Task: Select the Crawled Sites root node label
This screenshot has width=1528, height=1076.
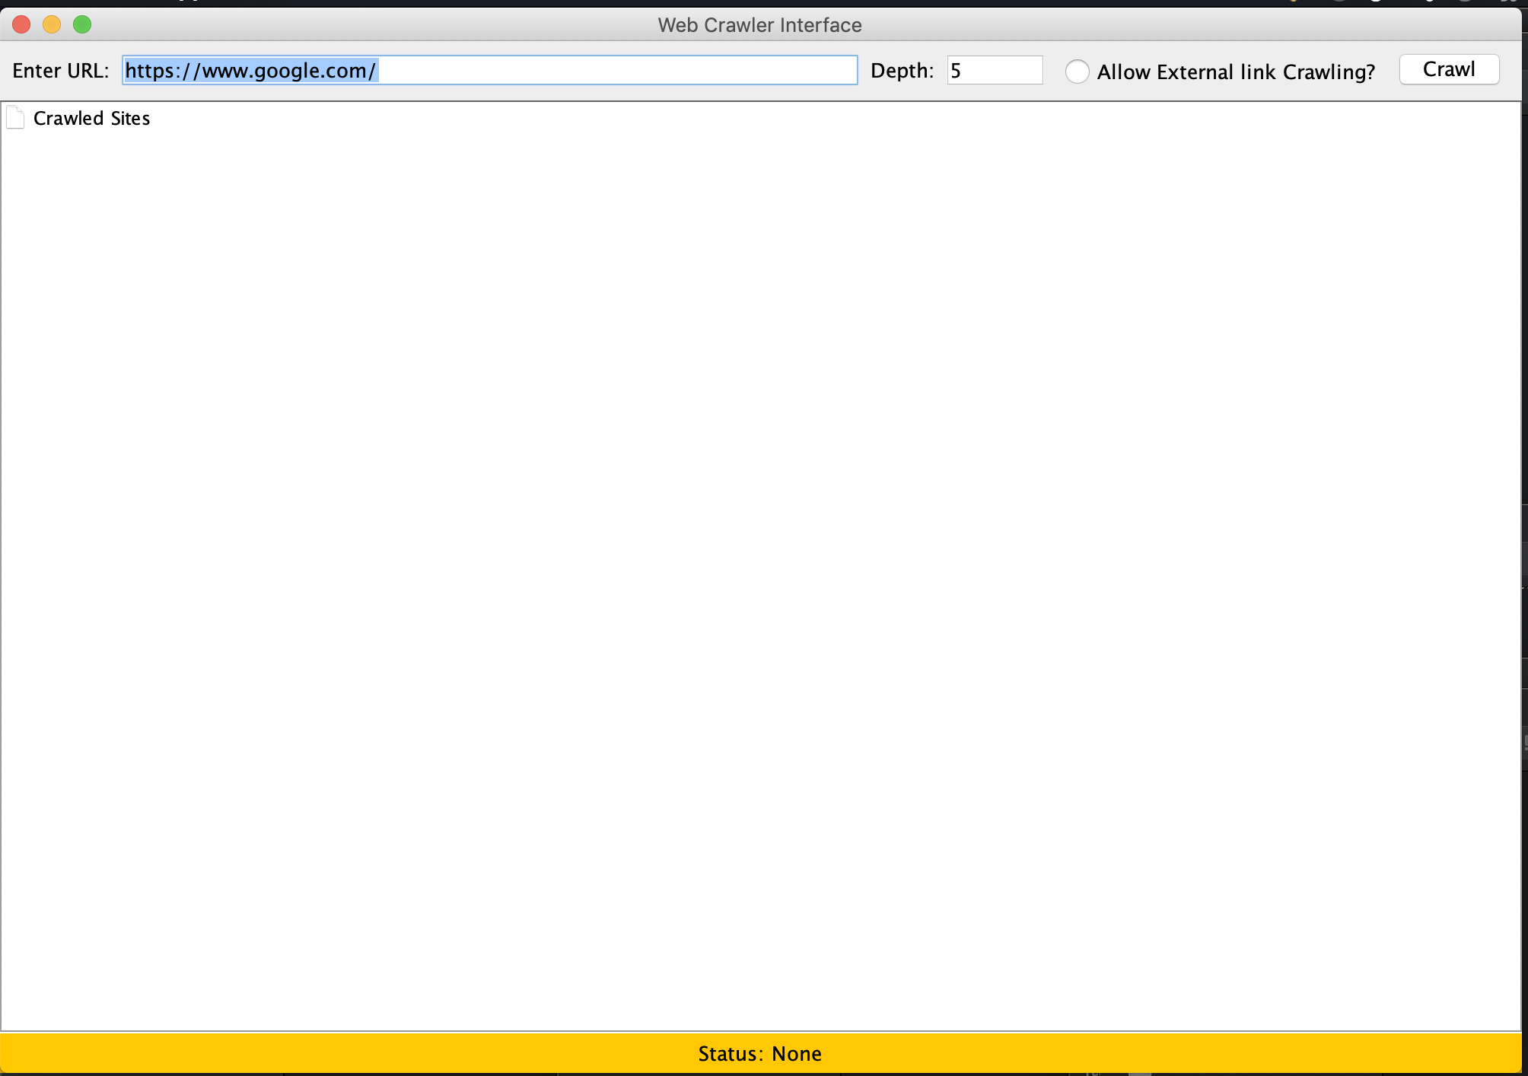Action: 91,119
